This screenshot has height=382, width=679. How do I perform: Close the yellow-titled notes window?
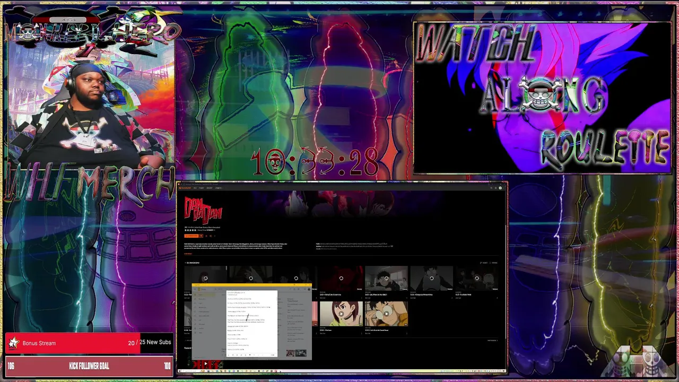point(310,284)
